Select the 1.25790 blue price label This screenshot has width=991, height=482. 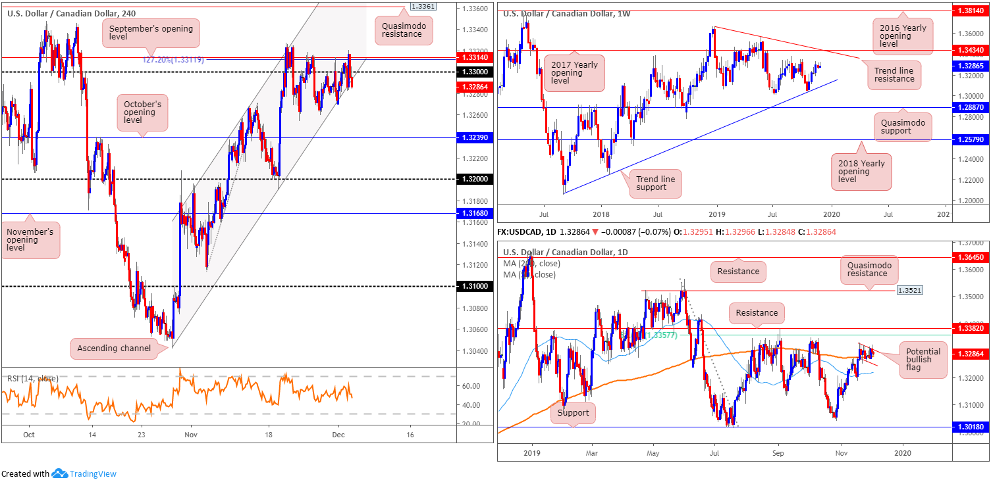pyautogui.click(x=970, y=139)
